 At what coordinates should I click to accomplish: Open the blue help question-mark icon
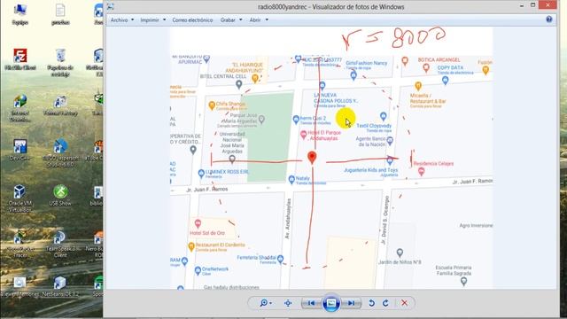click(x=549, y=19)
